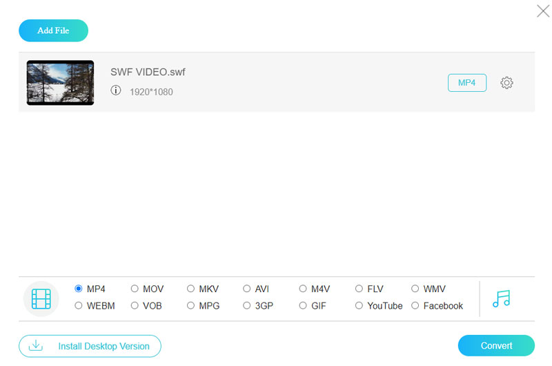This screenshot has width=552, height=366.
Task: Select WEBM as the format
Action: pyautogui.click(x=79, y=305)
